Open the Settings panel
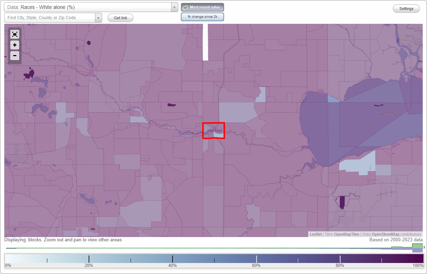Image resolution: width=427 pixels, height=274 pixels. (406, 8)
